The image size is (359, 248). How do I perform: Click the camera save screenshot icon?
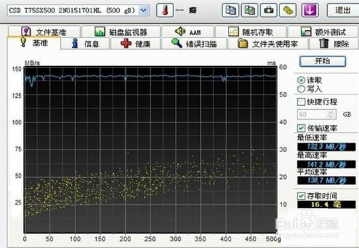269,10
